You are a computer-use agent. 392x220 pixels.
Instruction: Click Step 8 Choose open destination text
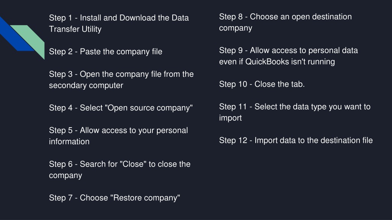[285, 22]
